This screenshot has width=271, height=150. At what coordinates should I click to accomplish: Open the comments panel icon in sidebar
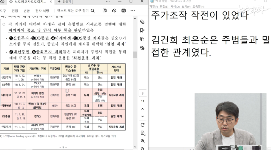142,22
